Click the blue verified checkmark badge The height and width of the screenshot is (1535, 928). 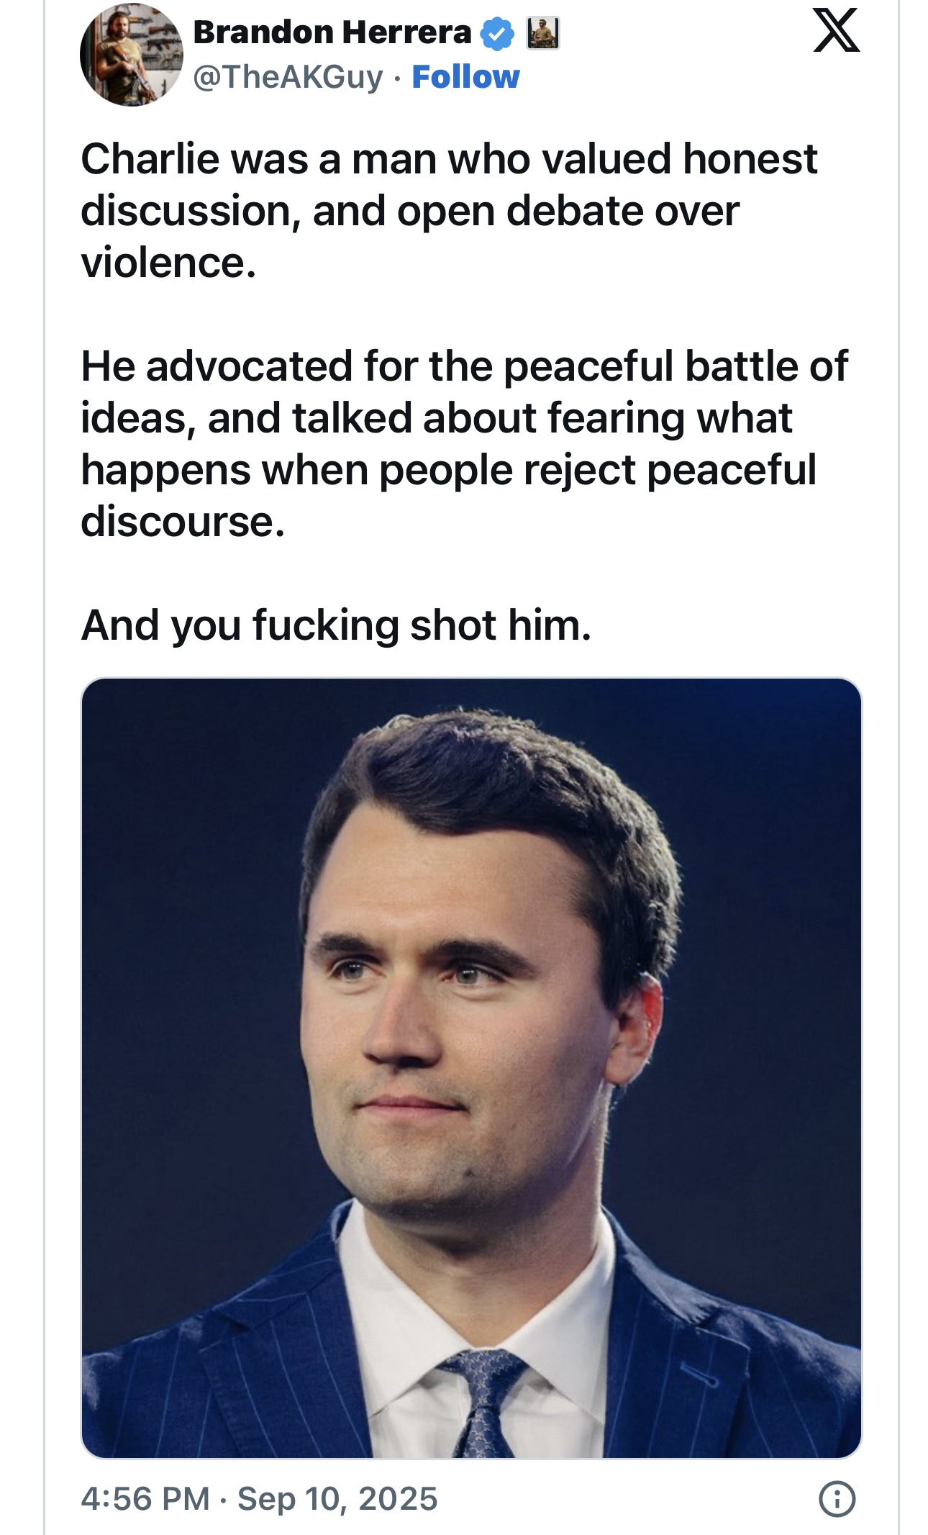coord(496,34)
